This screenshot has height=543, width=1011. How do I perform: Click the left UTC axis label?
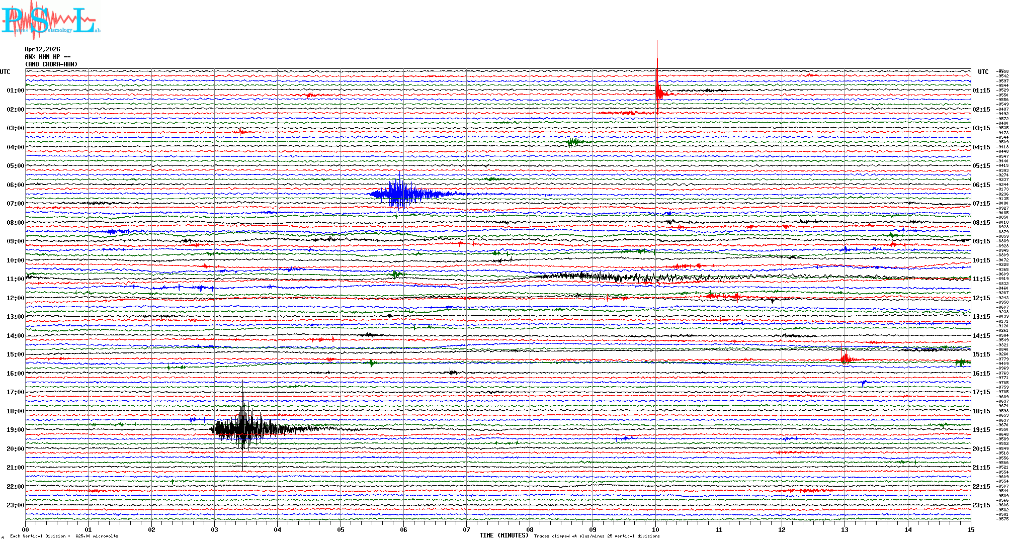pyautogui.click(x=5, y=72)
